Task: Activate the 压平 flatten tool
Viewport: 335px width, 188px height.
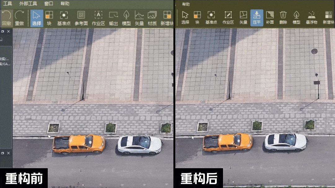Action: click(257, 18)
